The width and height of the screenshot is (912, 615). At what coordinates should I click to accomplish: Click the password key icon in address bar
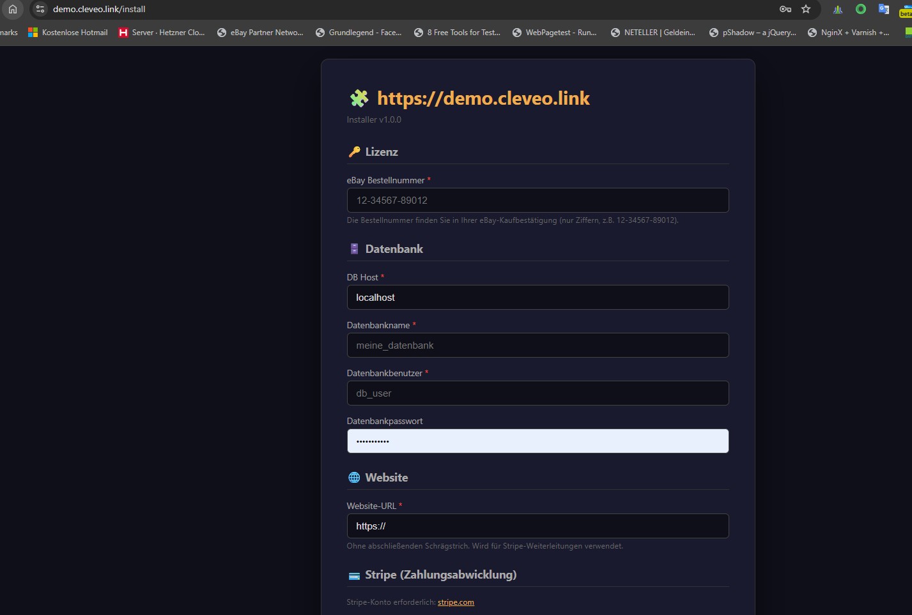click(785, 9)
